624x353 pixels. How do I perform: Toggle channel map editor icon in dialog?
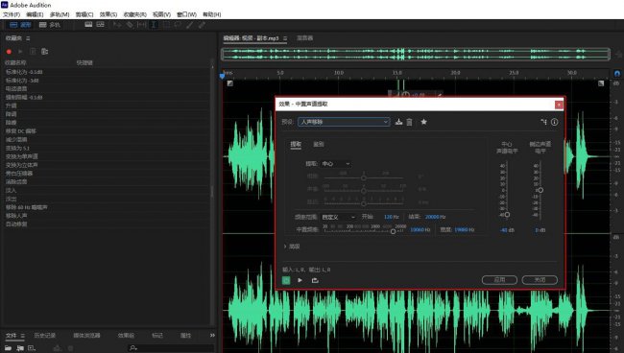pos(543,122)
